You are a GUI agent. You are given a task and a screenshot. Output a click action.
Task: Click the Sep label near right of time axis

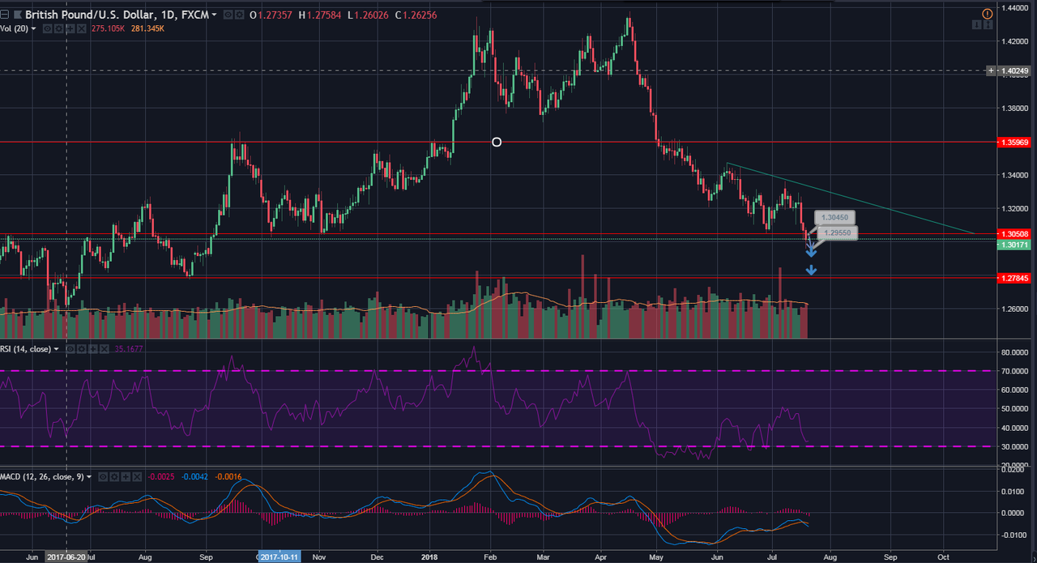pyautogui.click(x=890, y=557)
